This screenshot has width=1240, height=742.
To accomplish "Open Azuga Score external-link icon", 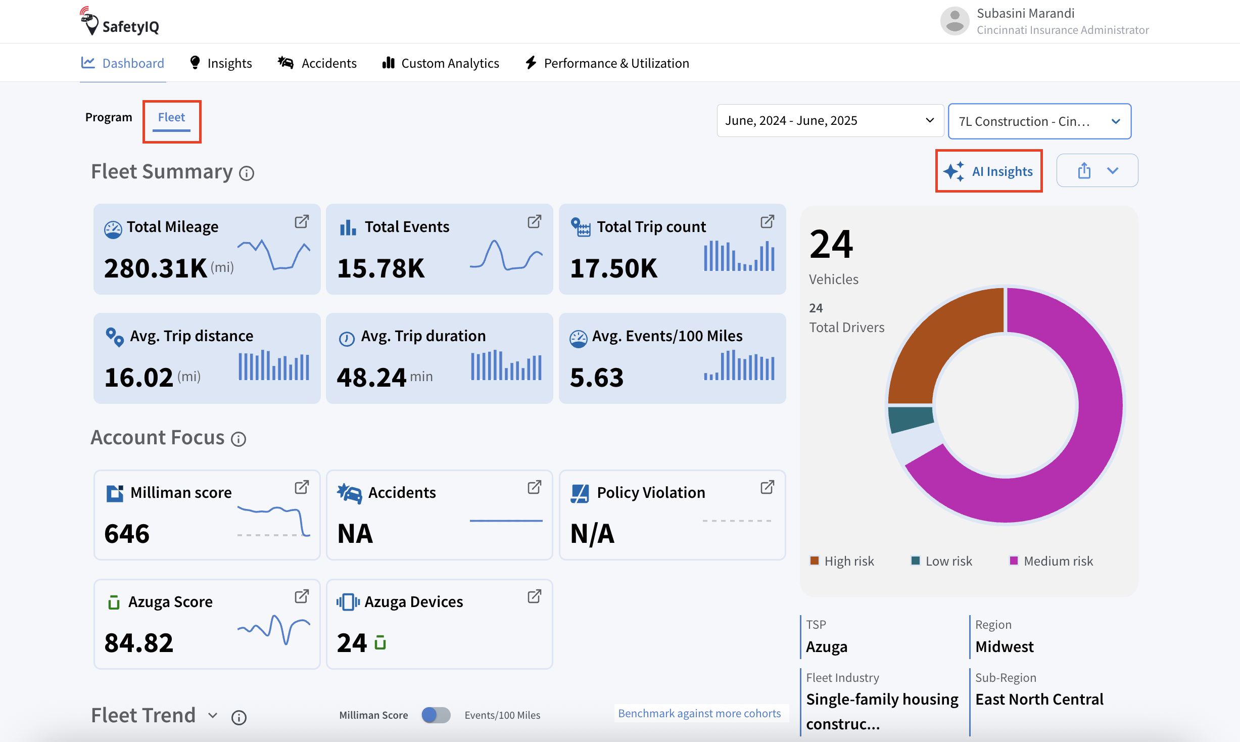I will point(302,596).
